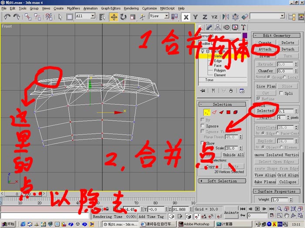
Task: Choose the Select Object arrow tool
Action: pyautogui.click(x=60, y=17)
